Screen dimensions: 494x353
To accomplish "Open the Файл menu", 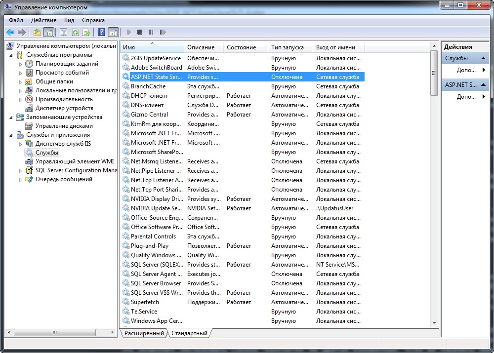I will pos(16,20).
